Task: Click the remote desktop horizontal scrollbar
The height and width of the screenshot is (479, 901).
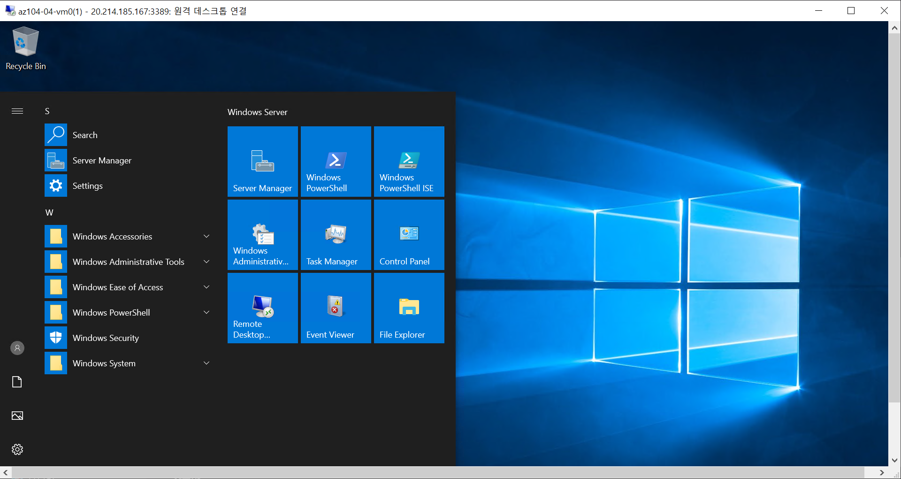Action: point(438,472)
